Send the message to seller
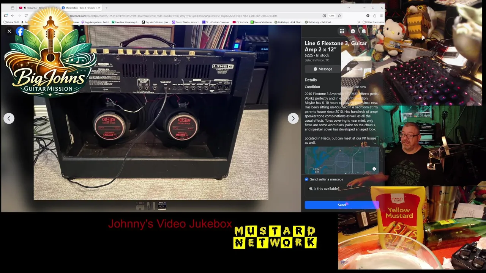486x273 pixels. point(342,205)
